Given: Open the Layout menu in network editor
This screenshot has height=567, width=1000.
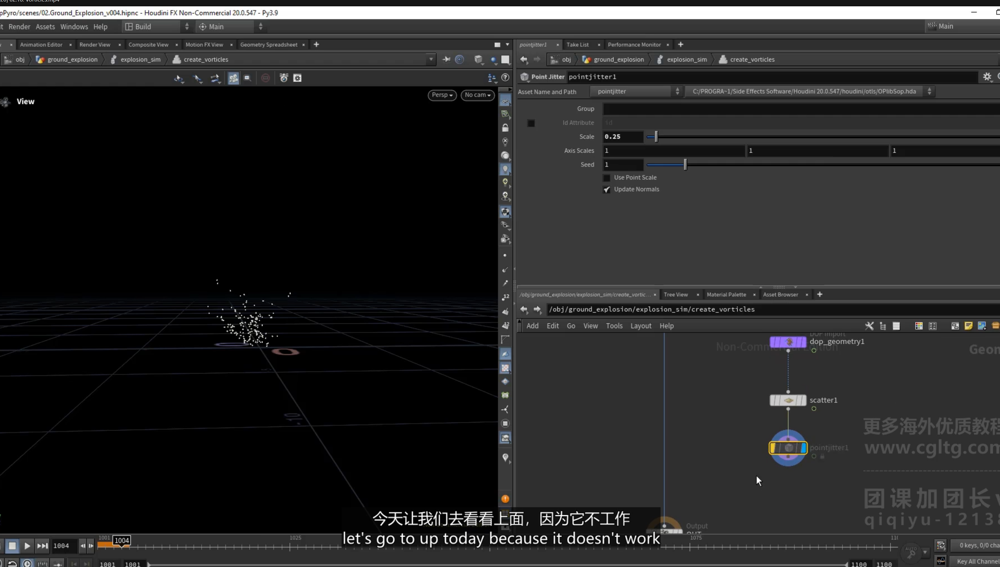Looking at the screenshot, I should (640, 326).
